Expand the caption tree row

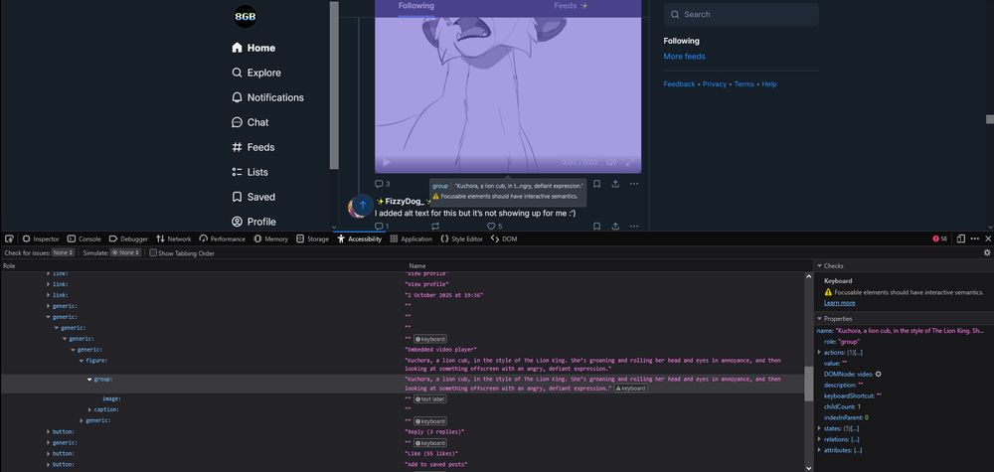[x=89, y=410]
